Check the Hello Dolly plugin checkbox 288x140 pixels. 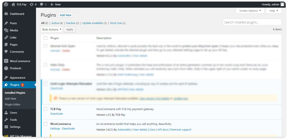[x=45, y=65]
